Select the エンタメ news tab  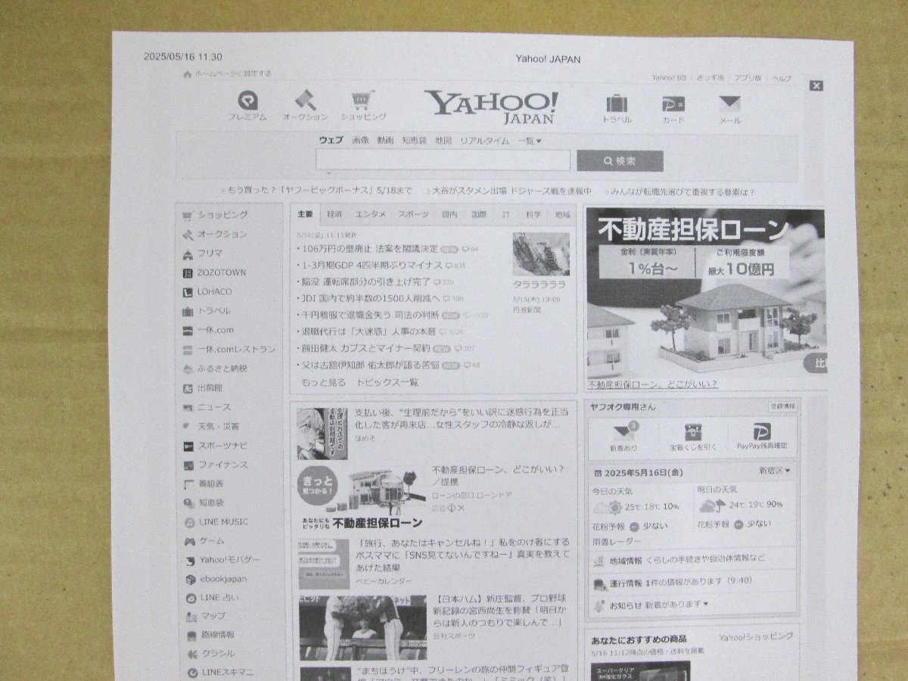371,214
